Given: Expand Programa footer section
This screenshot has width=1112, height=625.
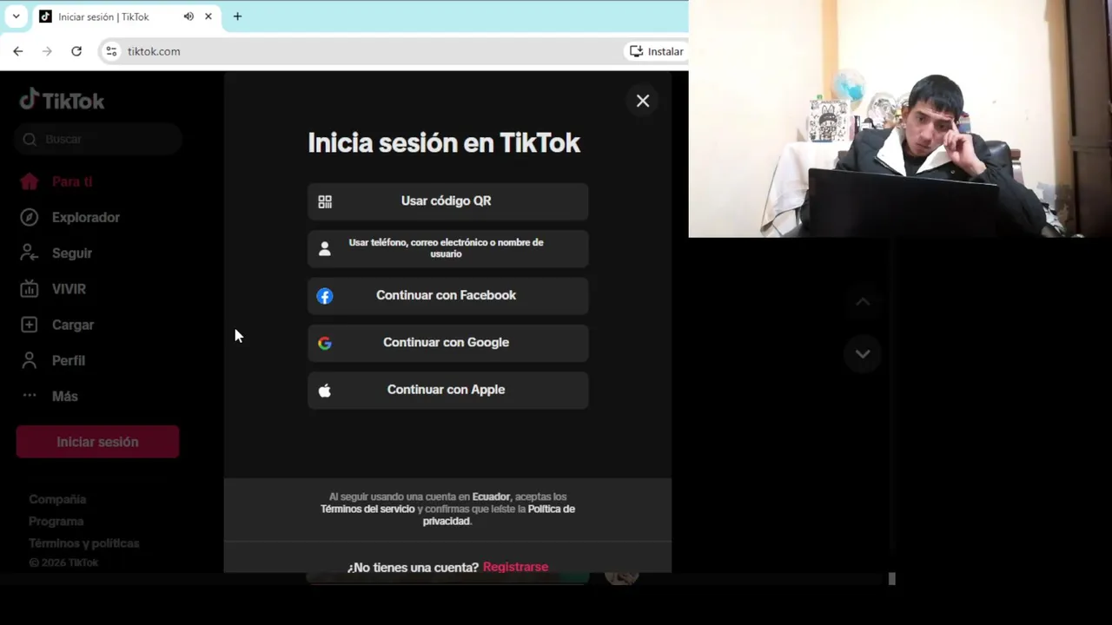Looking at the screenshot, I should (56, 521).
